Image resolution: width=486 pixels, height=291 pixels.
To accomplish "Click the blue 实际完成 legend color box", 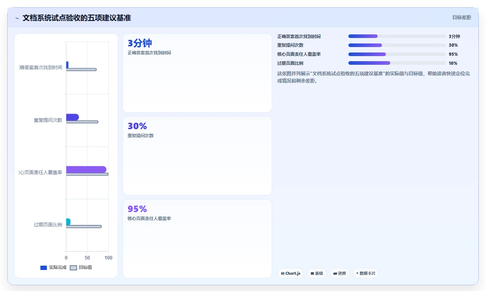I will [44, 268].
